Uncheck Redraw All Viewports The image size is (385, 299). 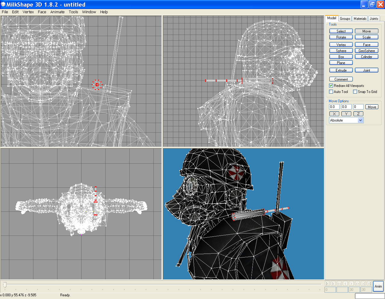pyautogui.click(x=331, y=86)
